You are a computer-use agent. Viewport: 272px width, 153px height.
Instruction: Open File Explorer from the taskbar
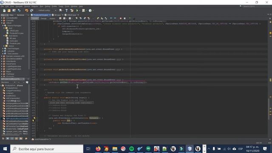pyautogui.click(x=115, y=149)
